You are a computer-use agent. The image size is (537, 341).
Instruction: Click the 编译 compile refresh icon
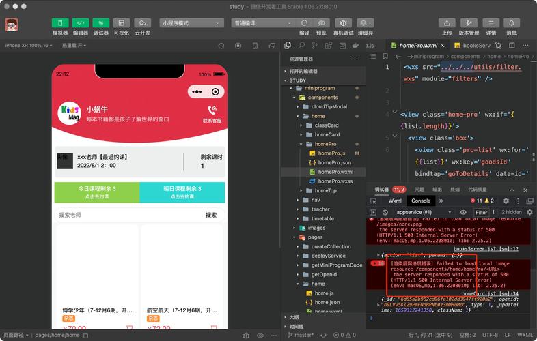tap(304, 23)
